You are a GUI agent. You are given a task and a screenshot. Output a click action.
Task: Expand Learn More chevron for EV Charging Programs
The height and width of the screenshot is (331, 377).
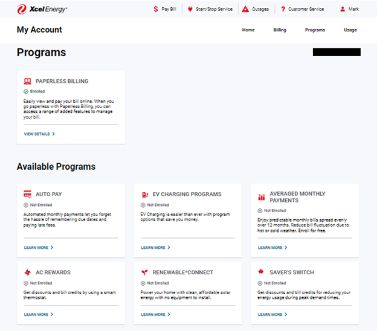(x=169, y=248)
